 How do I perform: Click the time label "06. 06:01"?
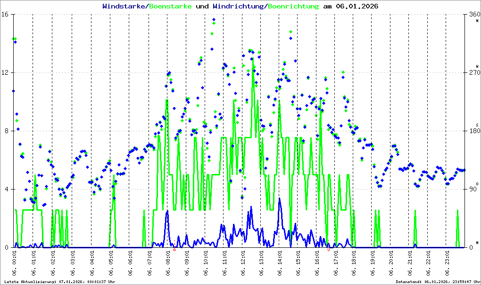[130, 263]
